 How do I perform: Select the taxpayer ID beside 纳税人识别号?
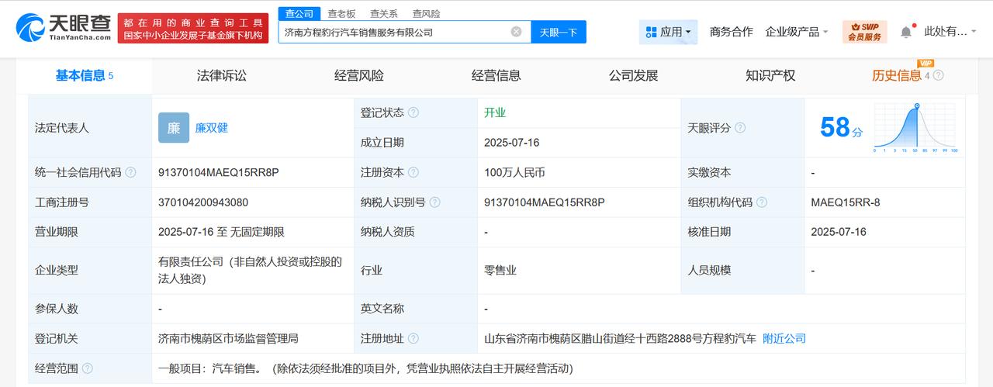click(x=545, y=202)
